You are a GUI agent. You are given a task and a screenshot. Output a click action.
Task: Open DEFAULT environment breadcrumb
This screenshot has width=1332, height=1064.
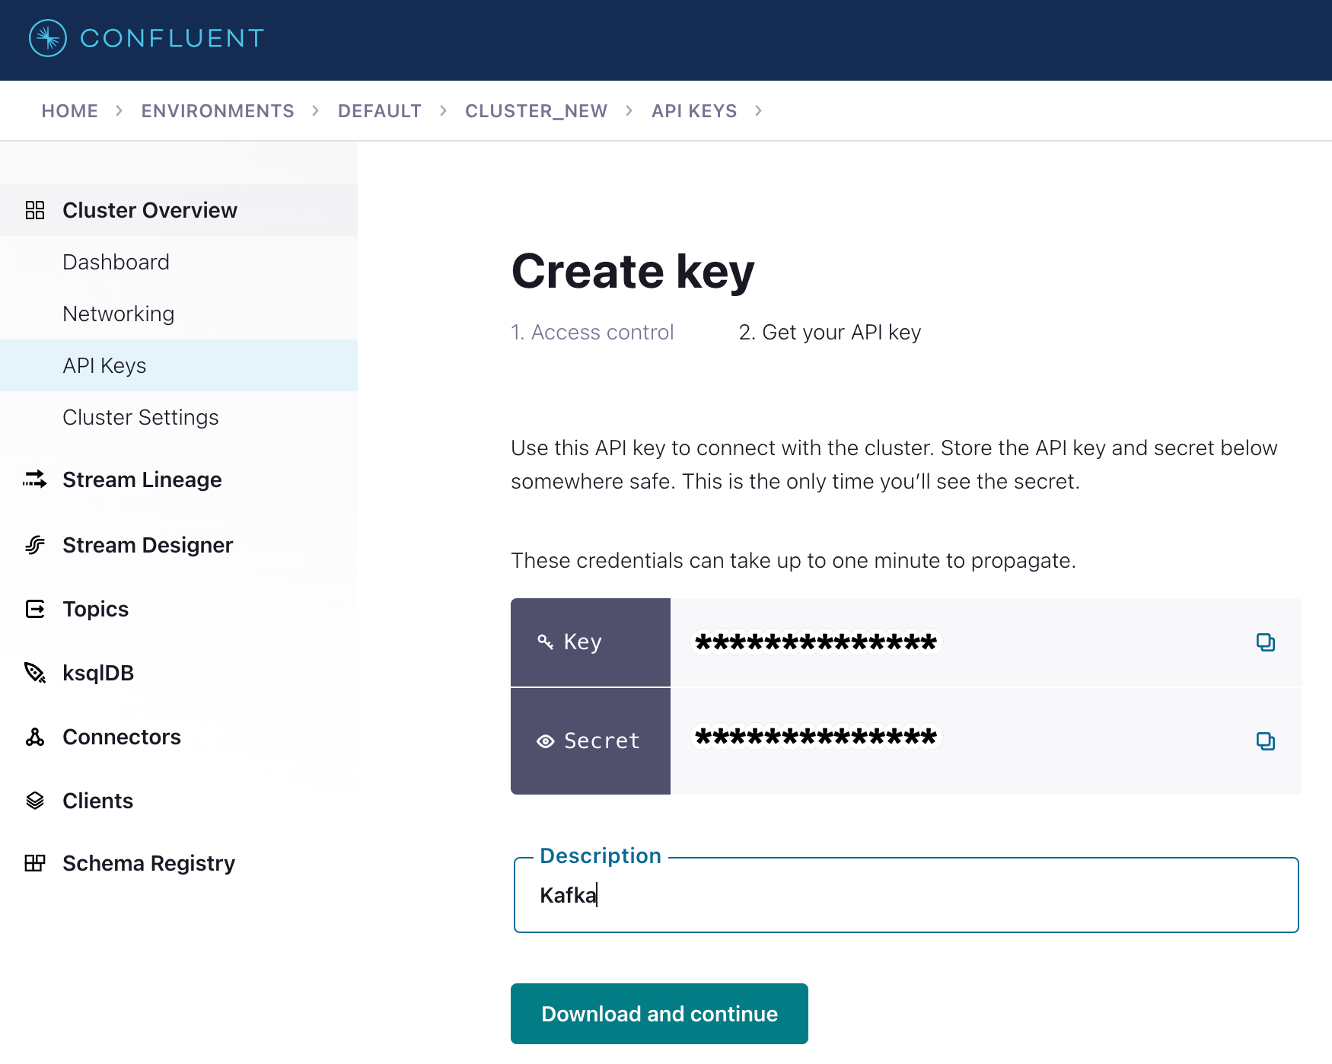click(380, 111)
